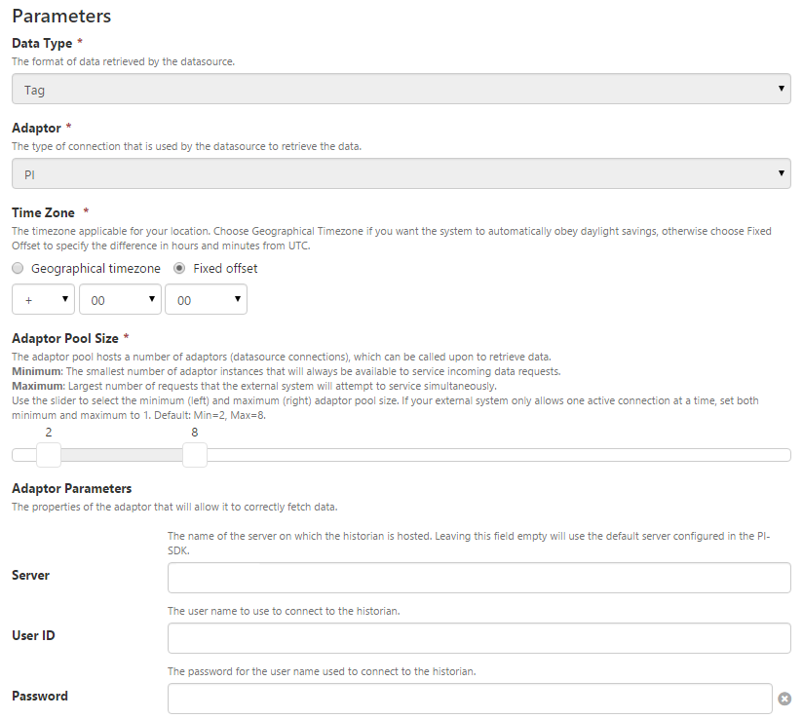Expand the offset minutes dropdown

click(206, 300)
